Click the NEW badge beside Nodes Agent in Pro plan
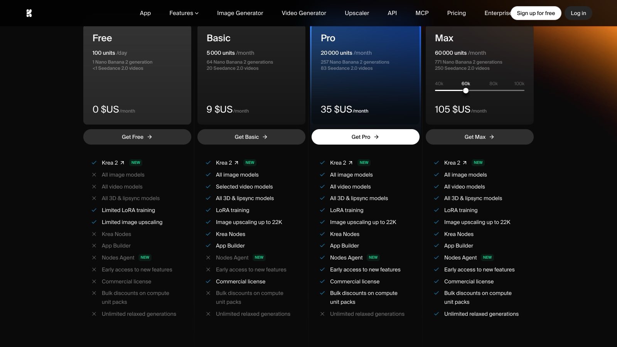Screen dimensions: 617x347 click(x=373, y=258)
